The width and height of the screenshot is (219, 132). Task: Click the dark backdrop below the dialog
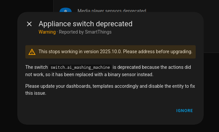109,129
